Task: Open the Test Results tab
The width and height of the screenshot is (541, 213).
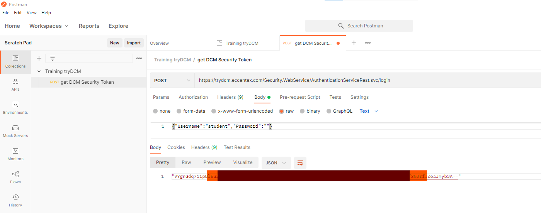Action: pyautogui.click(x=237, y=147)
